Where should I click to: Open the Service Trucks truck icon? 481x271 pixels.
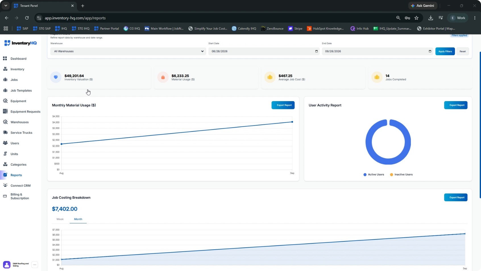tap(5, 132)
